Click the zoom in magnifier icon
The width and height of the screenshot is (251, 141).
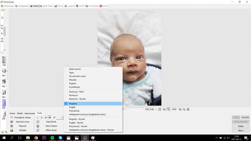click(x=180, y=110)
